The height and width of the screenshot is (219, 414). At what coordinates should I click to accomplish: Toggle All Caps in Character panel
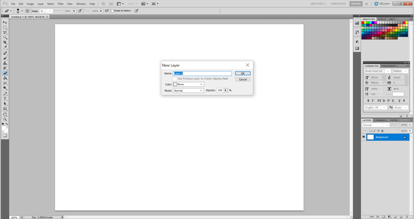point(379,101)
